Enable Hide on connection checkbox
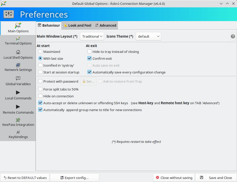Image resolution: width=237 pixels, height=182 pixels. click(x=40, y=96)
